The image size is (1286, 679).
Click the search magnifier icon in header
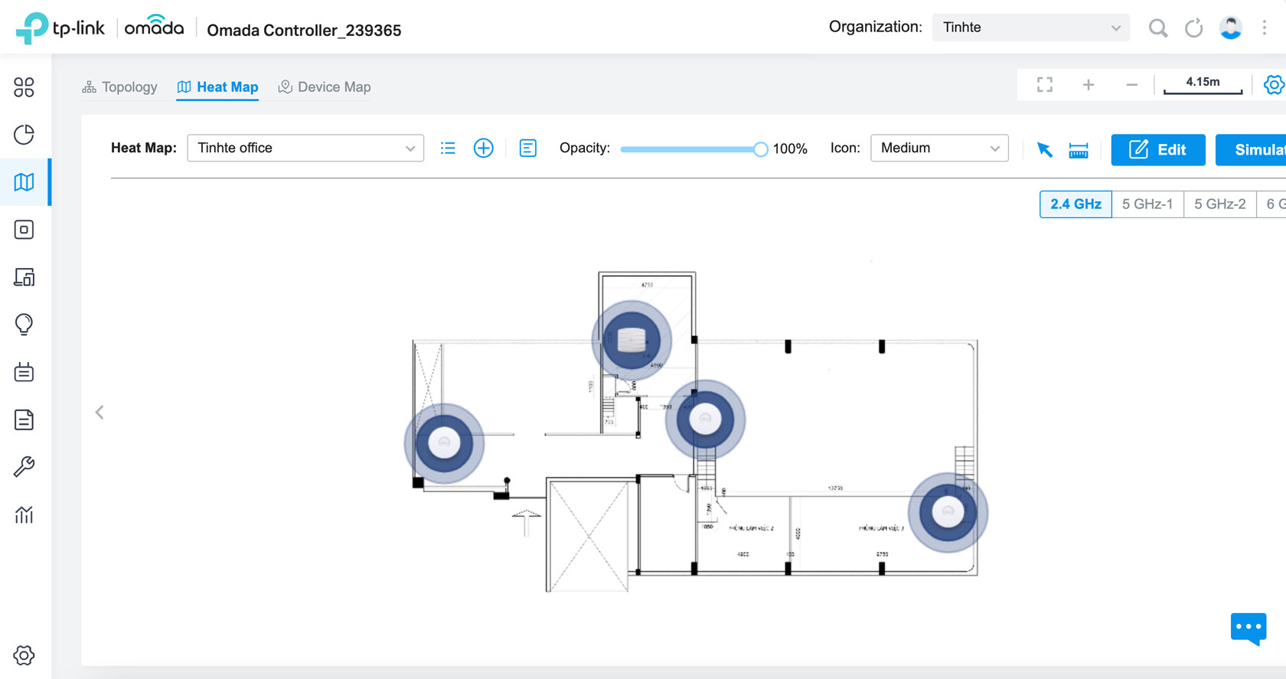(x=1158, y=28)
